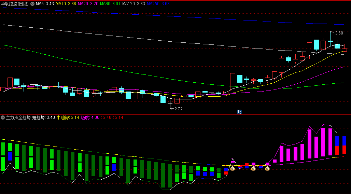Click the 财 financial marker icon
The image size is (351, 194).
(239, 112)
